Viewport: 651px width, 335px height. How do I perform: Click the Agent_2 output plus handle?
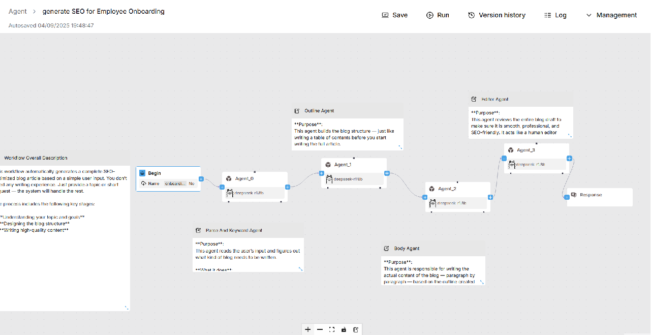click(490, 197)
